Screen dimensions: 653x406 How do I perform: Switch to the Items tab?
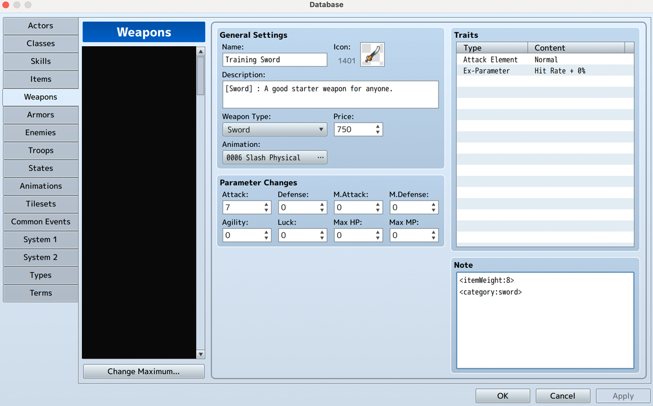pos(41,79)
